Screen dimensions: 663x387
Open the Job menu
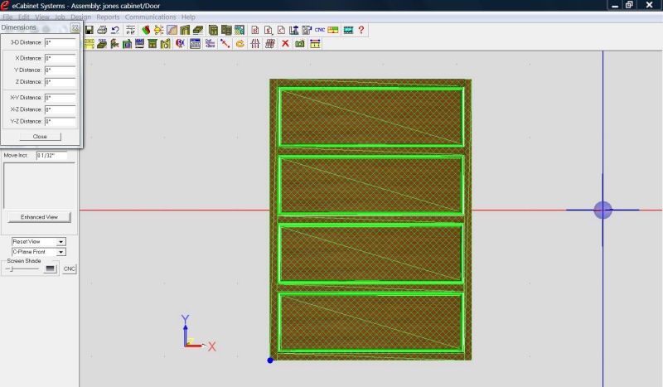tap(60, 17)
